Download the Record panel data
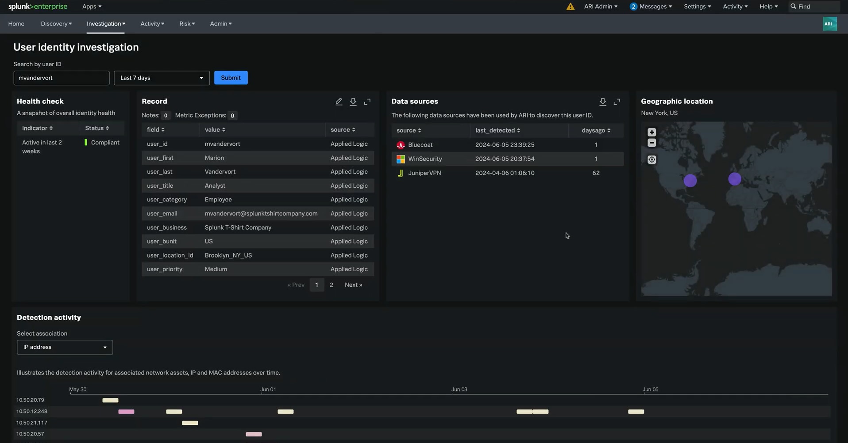Screen dimensions: 848x443 [353, 102]
